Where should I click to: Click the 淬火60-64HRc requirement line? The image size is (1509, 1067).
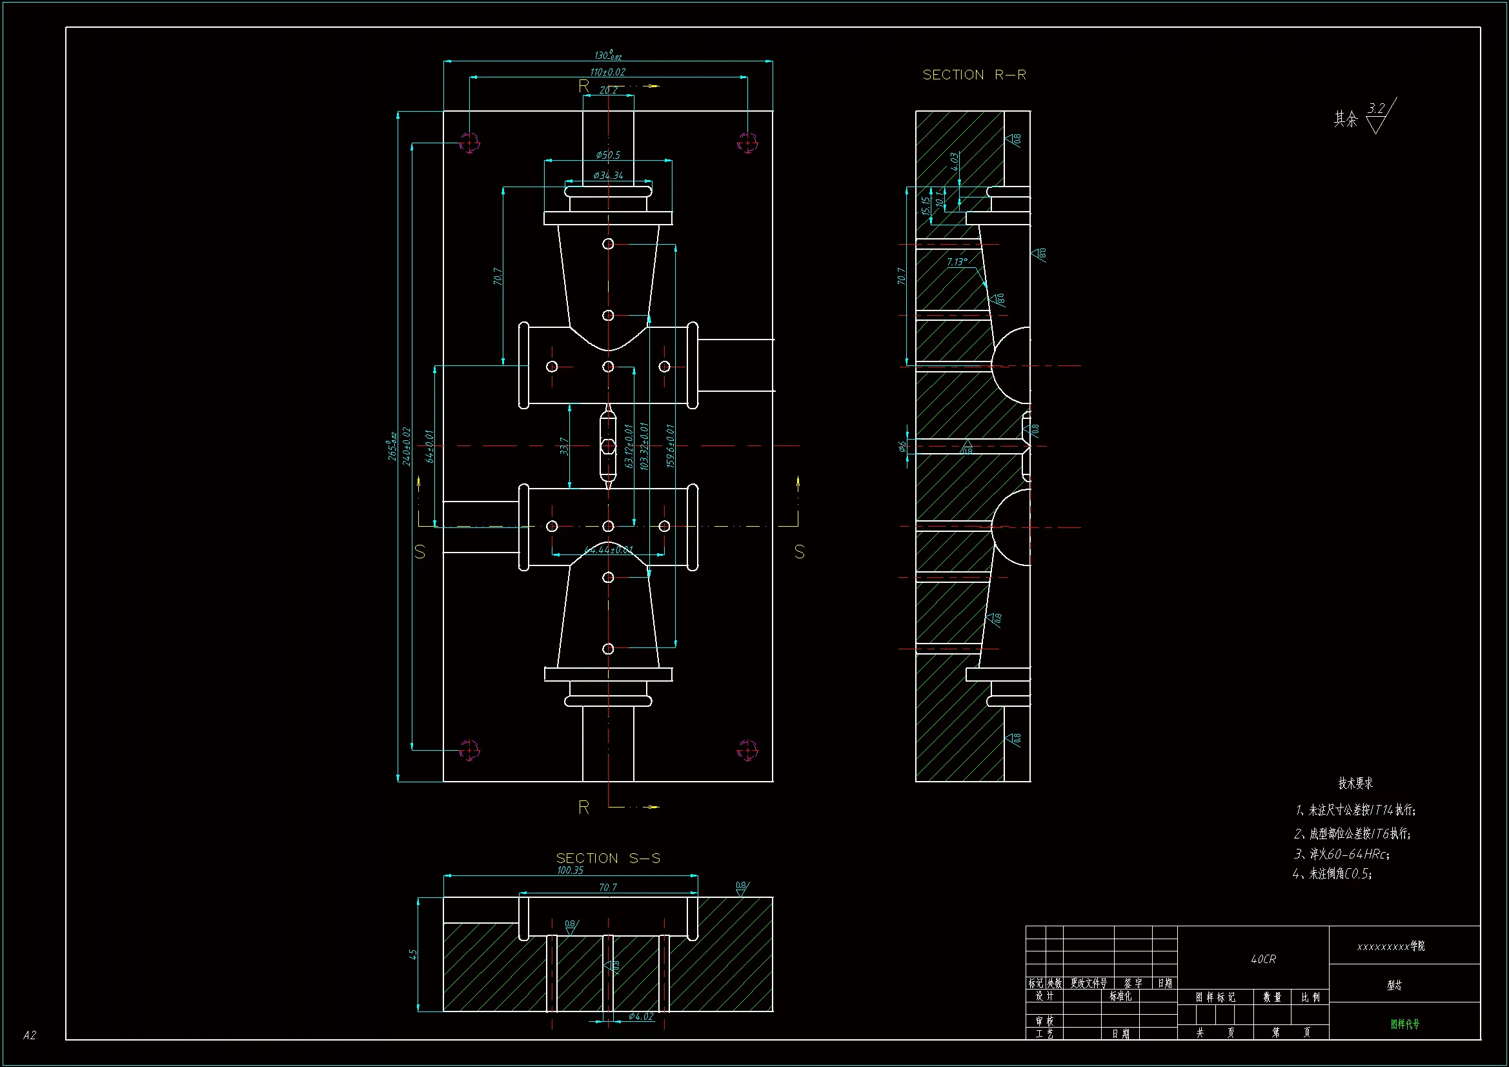[x=1341, y=854]
